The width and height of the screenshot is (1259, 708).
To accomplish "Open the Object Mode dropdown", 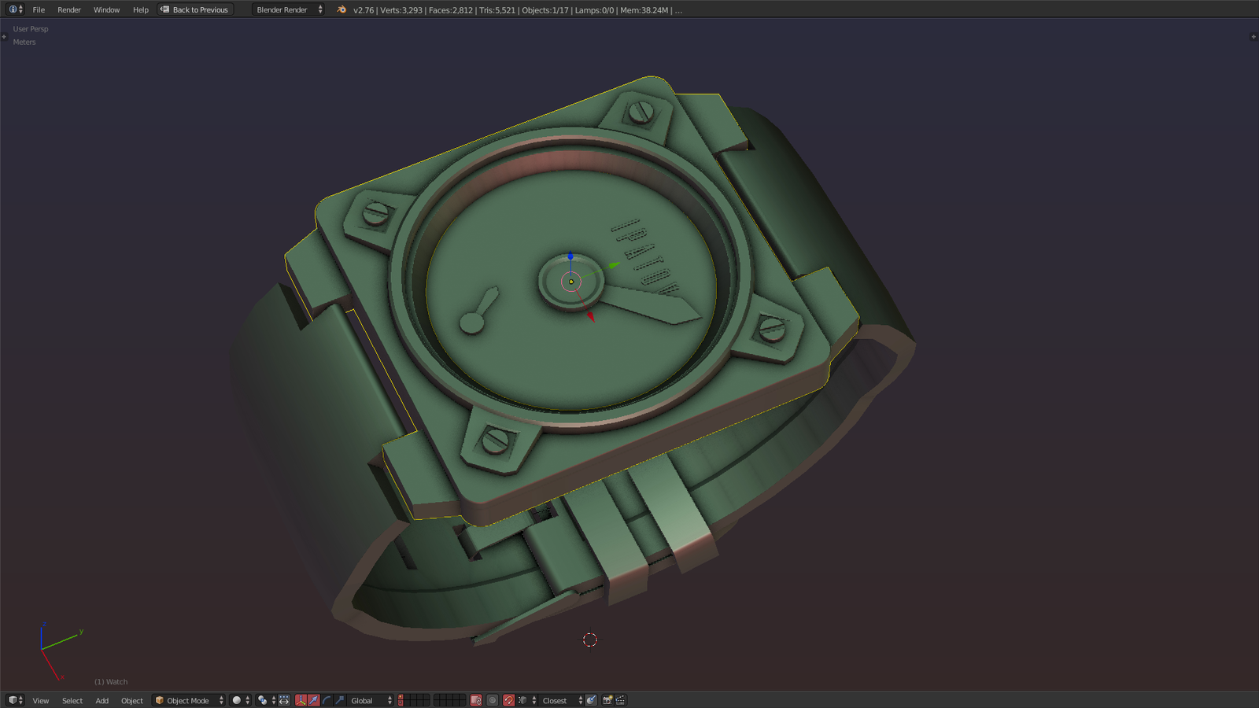I will (189, 700).
